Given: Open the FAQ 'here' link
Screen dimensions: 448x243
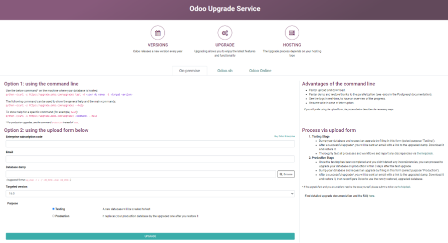Looking at the screenshot, I should point(371,196).
